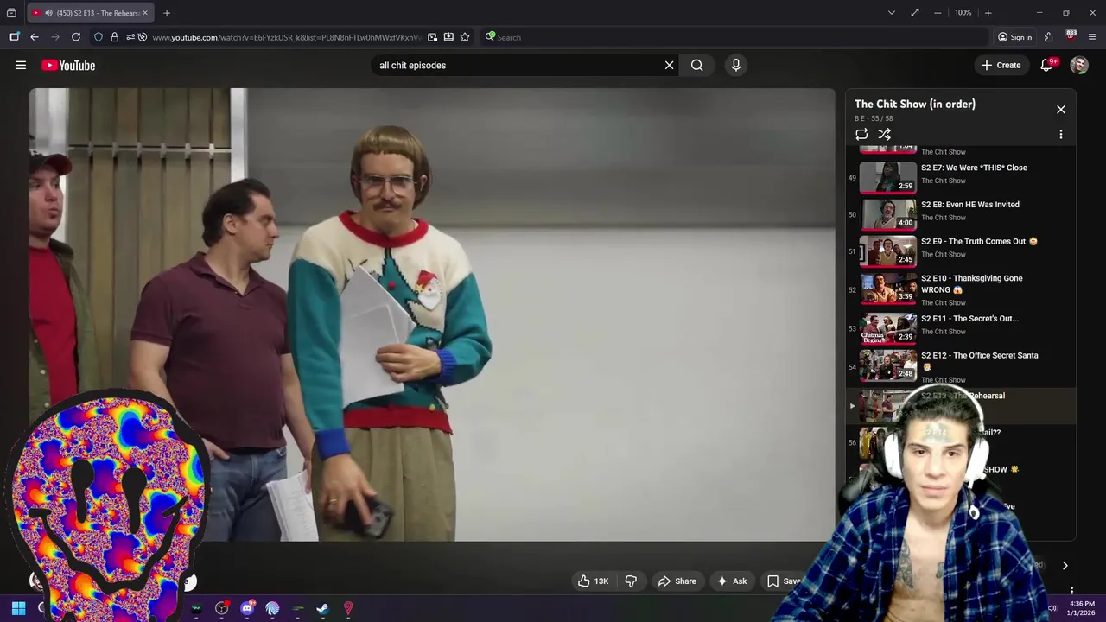Click the YouTube search magnifier button

[696, 65]
